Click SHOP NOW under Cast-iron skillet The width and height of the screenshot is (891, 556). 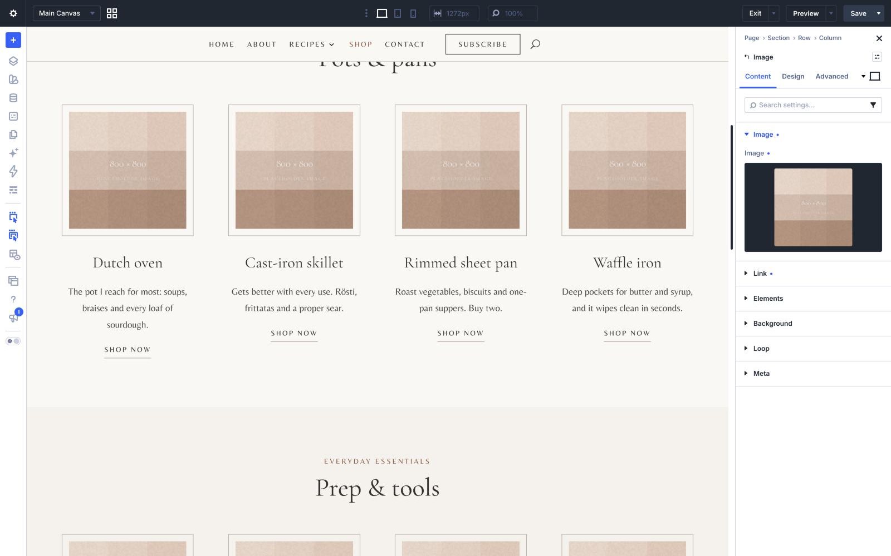coord(294,333)
